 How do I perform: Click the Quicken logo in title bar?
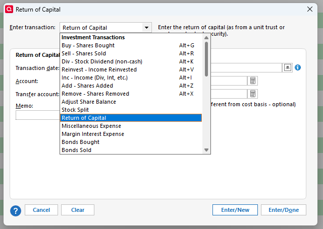click(x=8, y=9)
